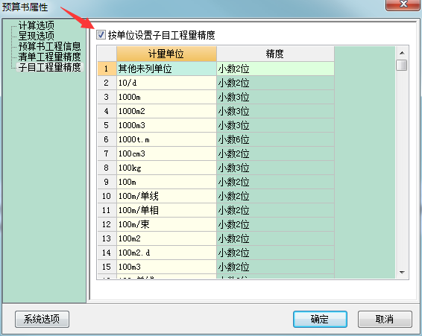
Task: Open 清单工程量精度 tree item
Action: tap(49, 57)
